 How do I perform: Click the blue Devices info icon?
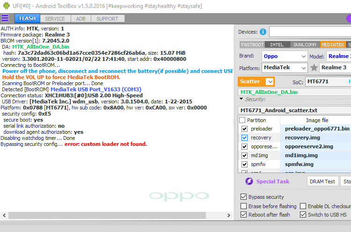[263, 32]
